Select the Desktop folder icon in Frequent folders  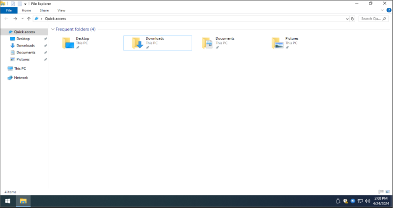[68, 43]
